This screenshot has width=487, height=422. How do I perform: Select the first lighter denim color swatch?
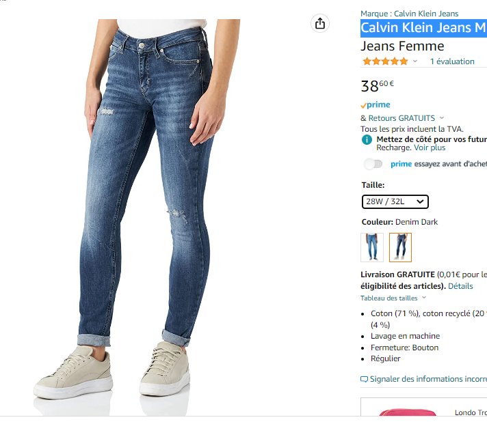371,247
